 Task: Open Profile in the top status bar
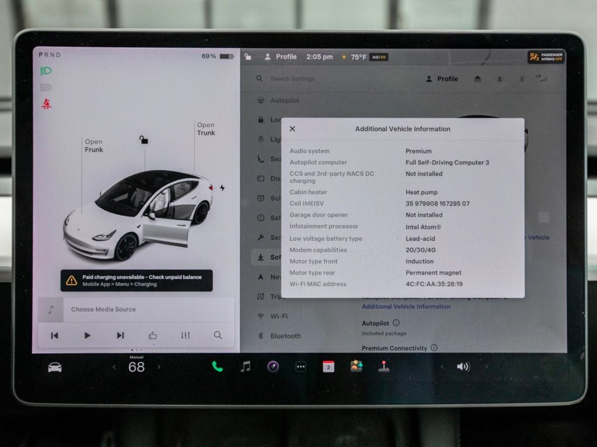click(280, 56)
